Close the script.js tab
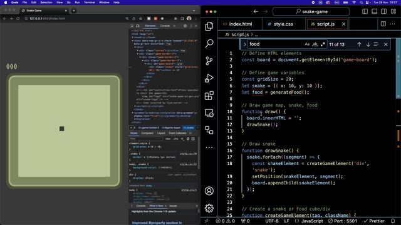This screenshot has width=401, height=225. 343,24
